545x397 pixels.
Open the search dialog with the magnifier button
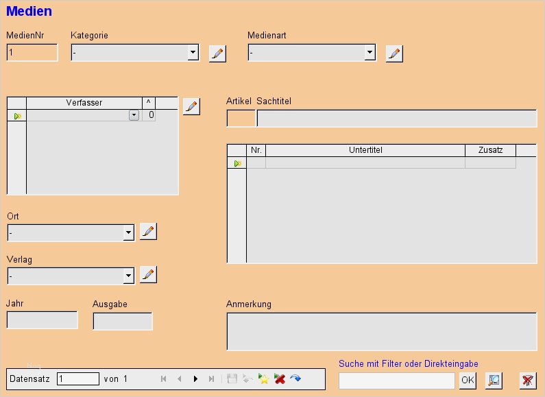[494, 381]
